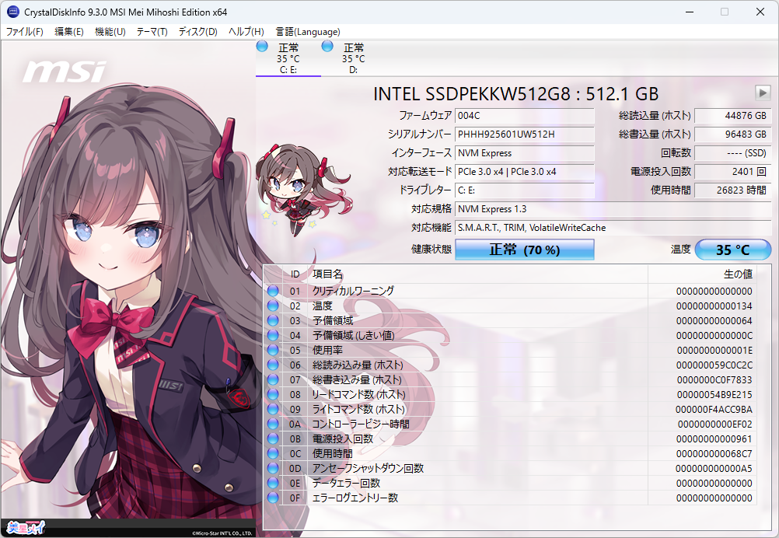Click the blue health icon on the D: drive
The width and height of the screenshot is (779, 538).
tap(329, 46)
